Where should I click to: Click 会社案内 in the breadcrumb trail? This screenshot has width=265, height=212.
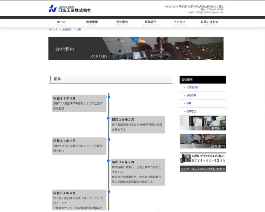coord(67,29)
